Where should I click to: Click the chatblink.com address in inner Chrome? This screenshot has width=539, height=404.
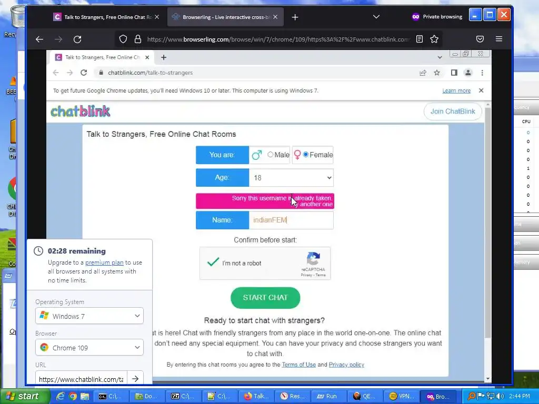pyautogui.click(x=150, y=73)
